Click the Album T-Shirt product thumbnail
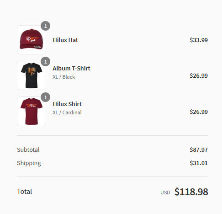Image resolution: width=222 pixels, height=214 pixels. tap(32, 75)
